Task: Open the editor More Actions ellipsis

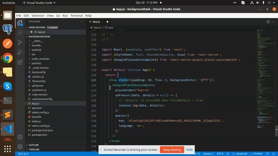Action: 273,22
